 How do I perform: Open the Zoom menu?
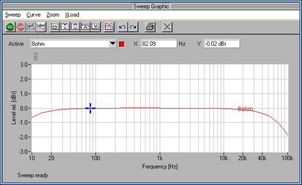53,15
